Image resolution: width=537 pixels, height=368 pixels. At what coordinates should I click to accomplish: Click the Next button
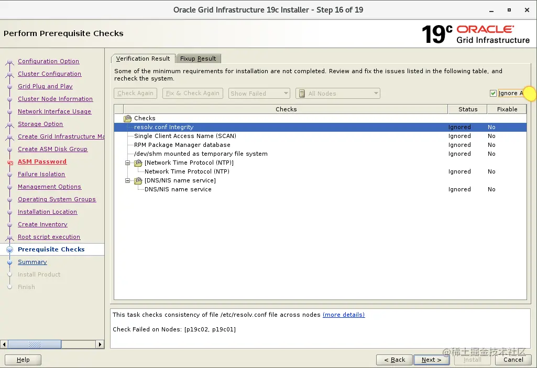pos(432,360)
